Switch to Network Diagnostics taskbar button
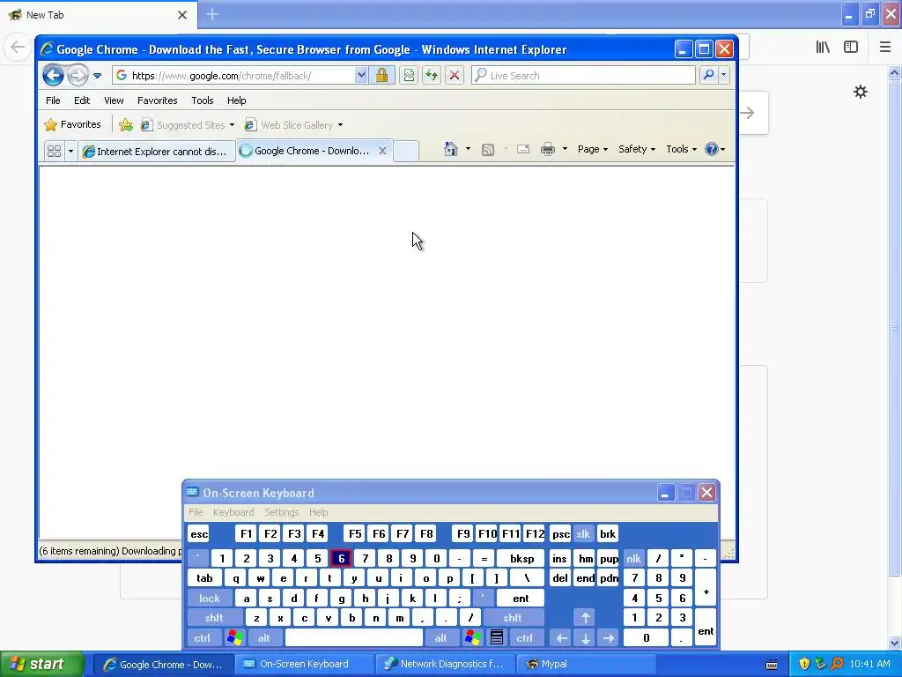The image size is (902, 677). pos(444,665)
